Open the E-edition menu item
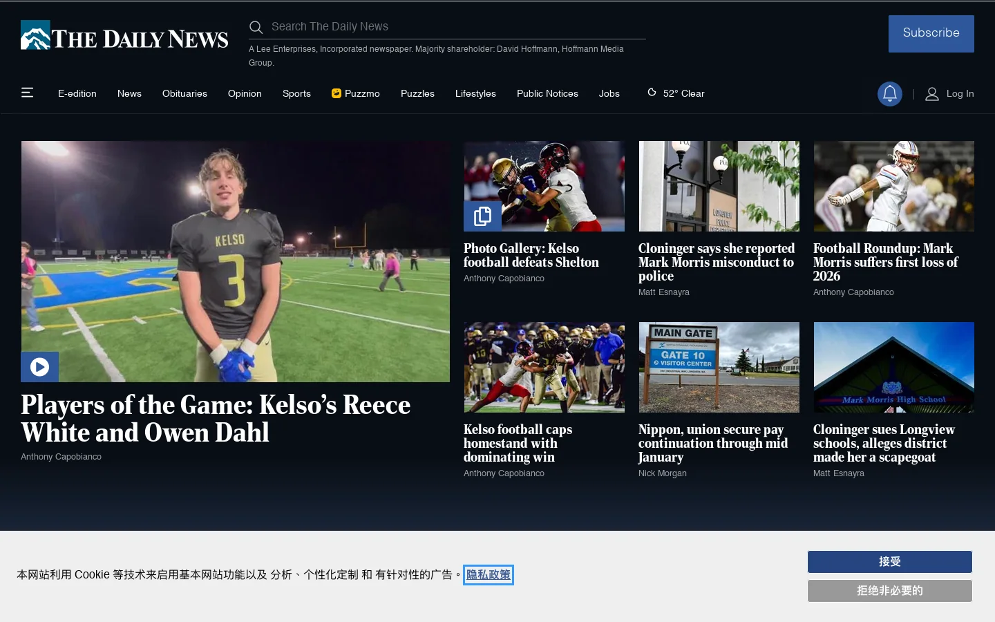The height and width of the screenshot is (622, 995). tap(77, 93)
